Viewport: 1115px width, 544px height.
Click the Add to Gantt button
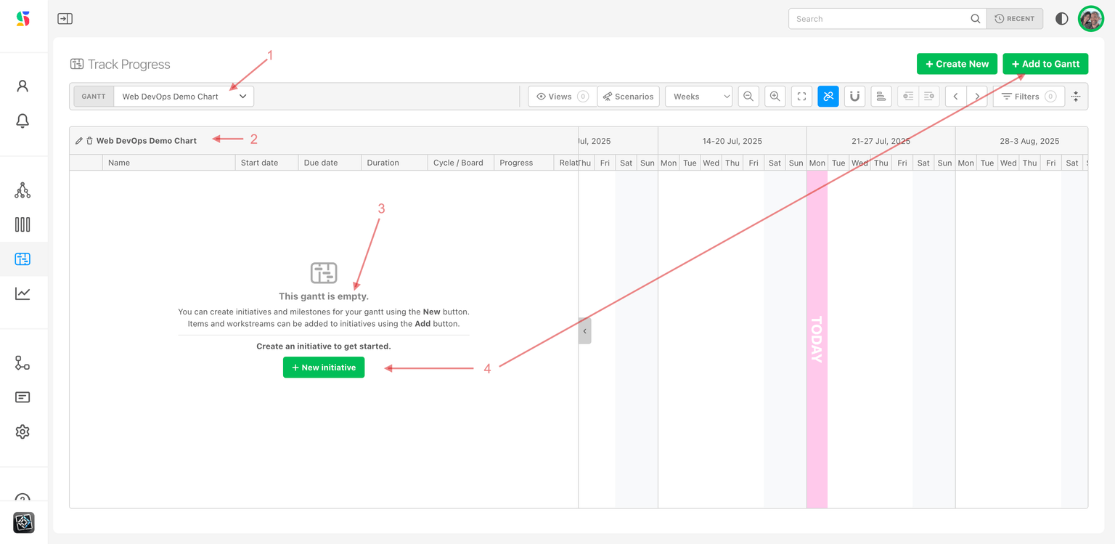click(1045, 64)
